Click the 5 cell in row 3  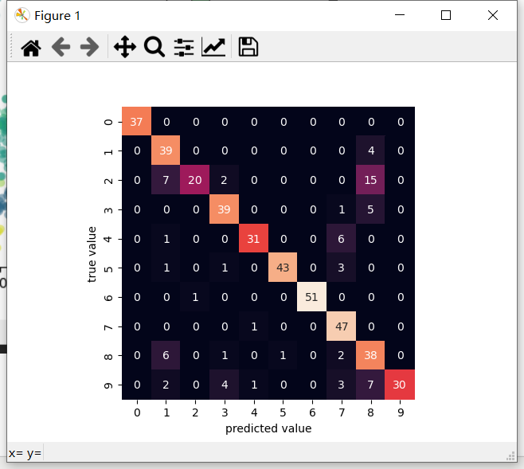(x=370, y=209)
